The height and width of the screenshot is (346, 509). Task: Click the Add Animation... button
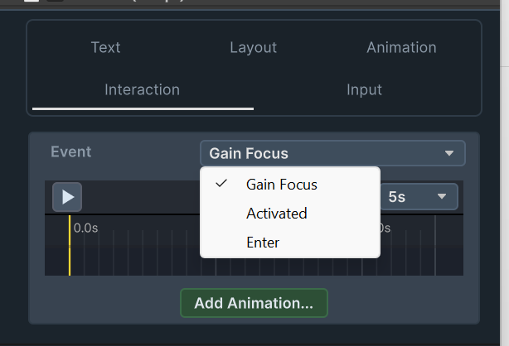pyautogui.click(x=254, y=303)
